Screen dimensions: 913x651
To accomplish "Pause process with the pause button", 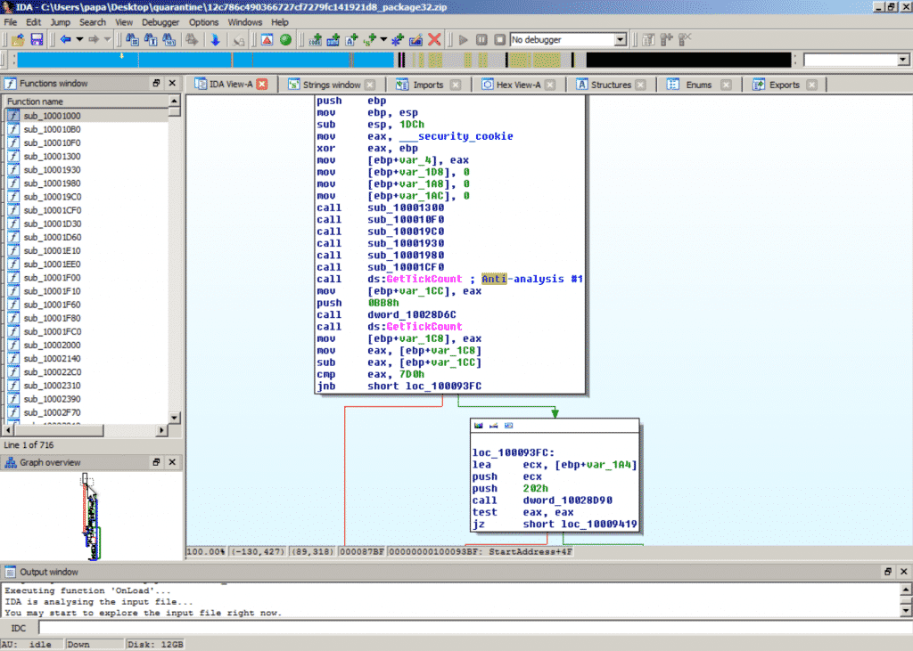I will [481, 39].
